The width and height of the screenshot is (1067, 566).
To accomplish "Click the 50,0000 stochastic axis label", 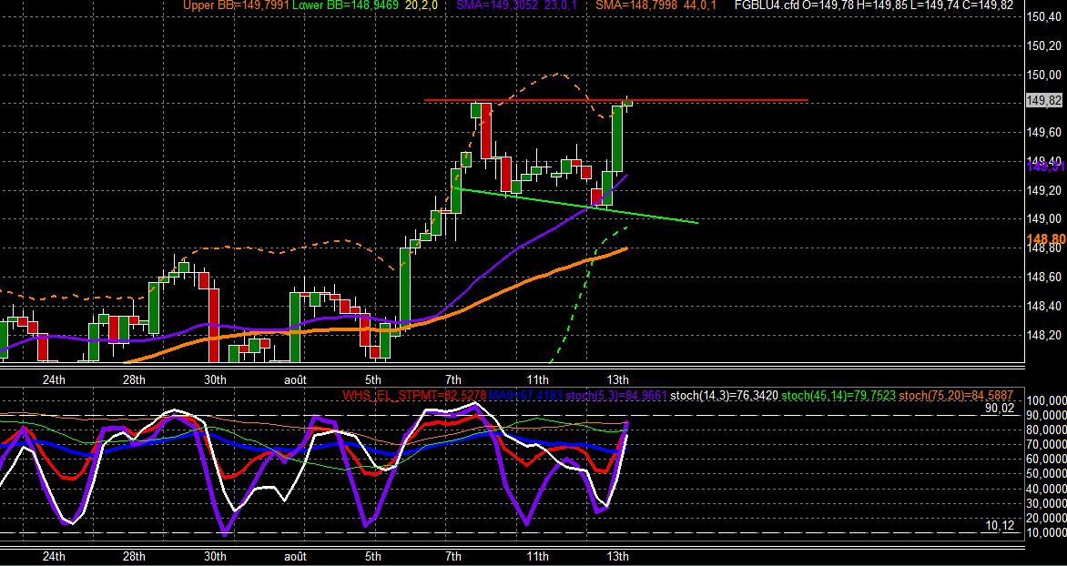I will [x=1048, y=474].
